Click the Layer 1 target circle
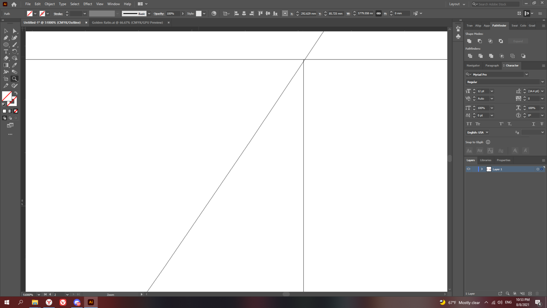This screenshot has height=308, width=547. (538, 169)
